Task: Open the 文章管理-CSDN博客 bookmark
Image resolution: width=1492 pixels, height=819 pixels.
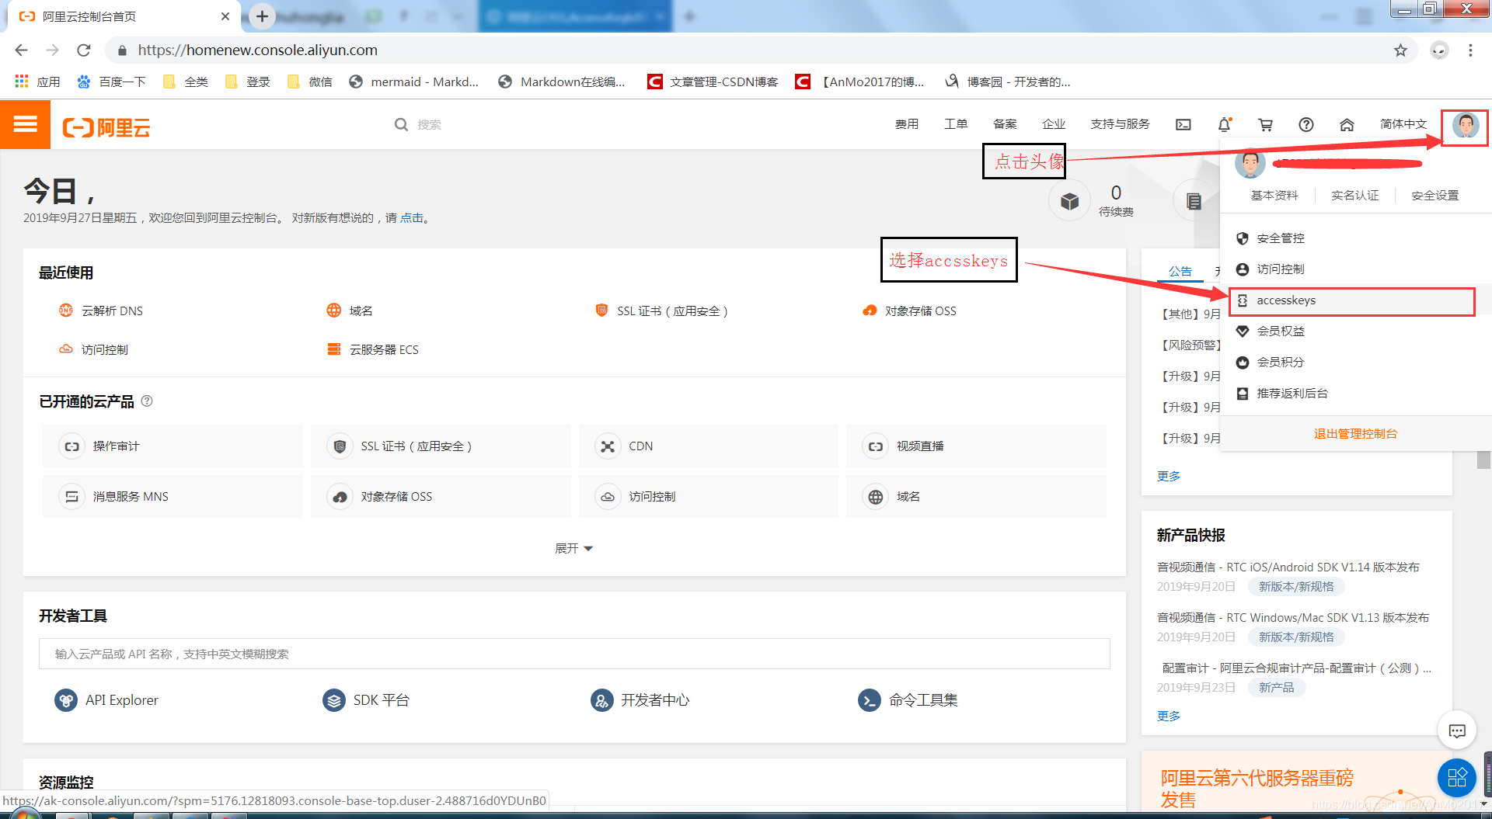Action: click(x=713, y=82)
